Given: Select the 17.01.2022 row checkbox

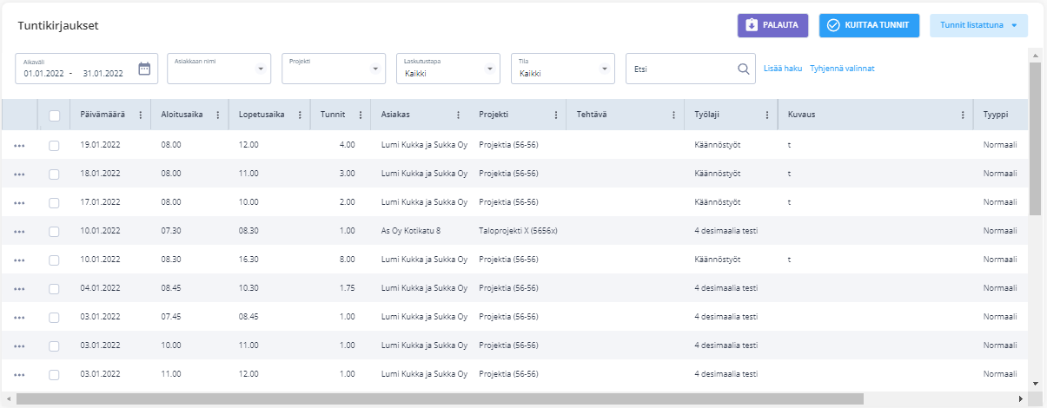Looking at the screenshot, I should pyautogui.click(x=54, y=202).
